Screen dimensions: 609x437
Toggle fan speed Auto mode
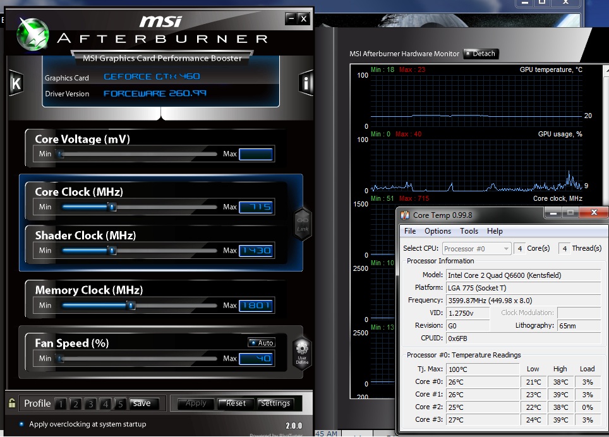pyautogui.click(x=262, y=343)
